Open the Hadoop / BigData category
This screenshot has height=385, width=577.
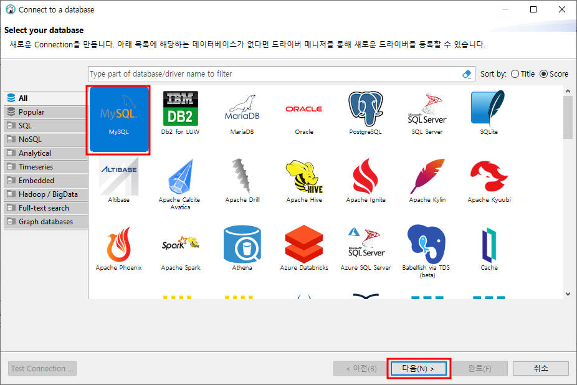[46, 194]
